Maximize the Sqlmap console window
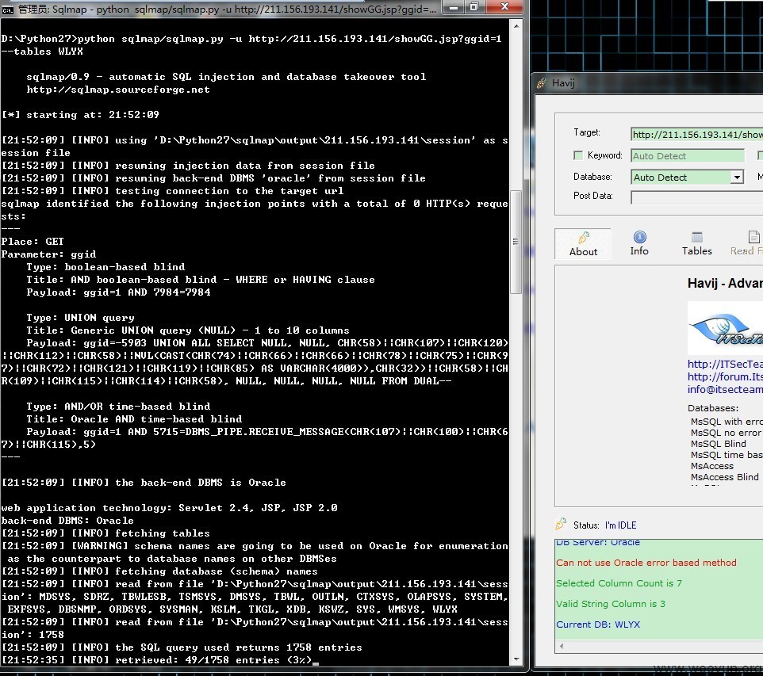Screen dimensions: 763x676 tap(474, 7)
